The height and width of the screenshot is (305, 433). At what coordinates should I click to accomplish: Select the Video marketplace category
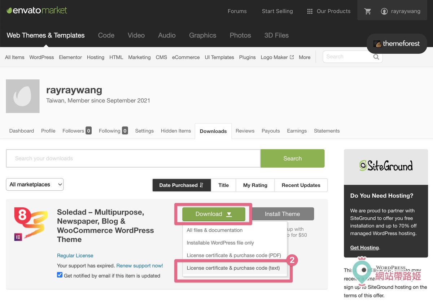pos(136,35)
